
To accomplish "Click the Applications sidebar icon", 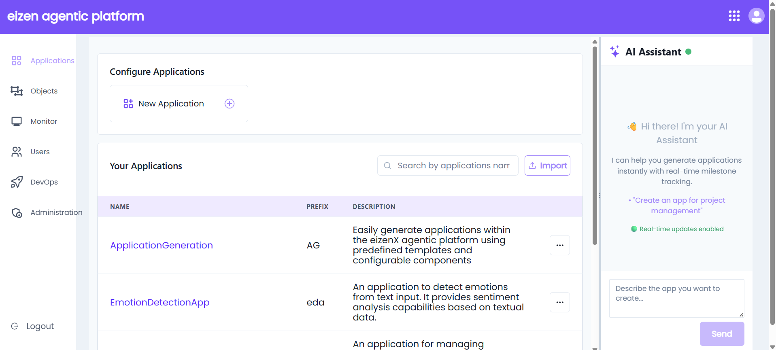I will (17, 61).
